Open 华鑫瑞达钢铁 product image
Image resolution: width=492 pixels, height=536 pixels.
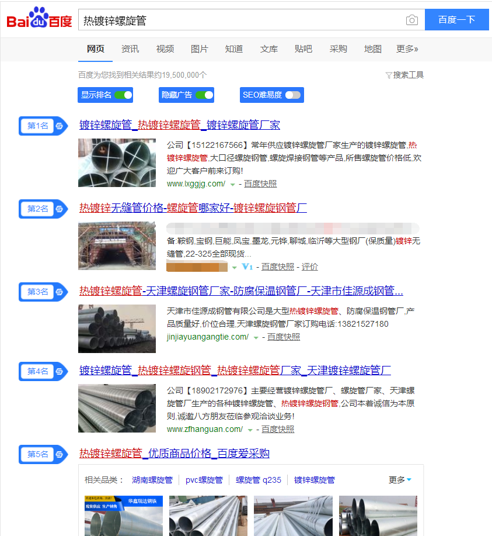point(124,516)
